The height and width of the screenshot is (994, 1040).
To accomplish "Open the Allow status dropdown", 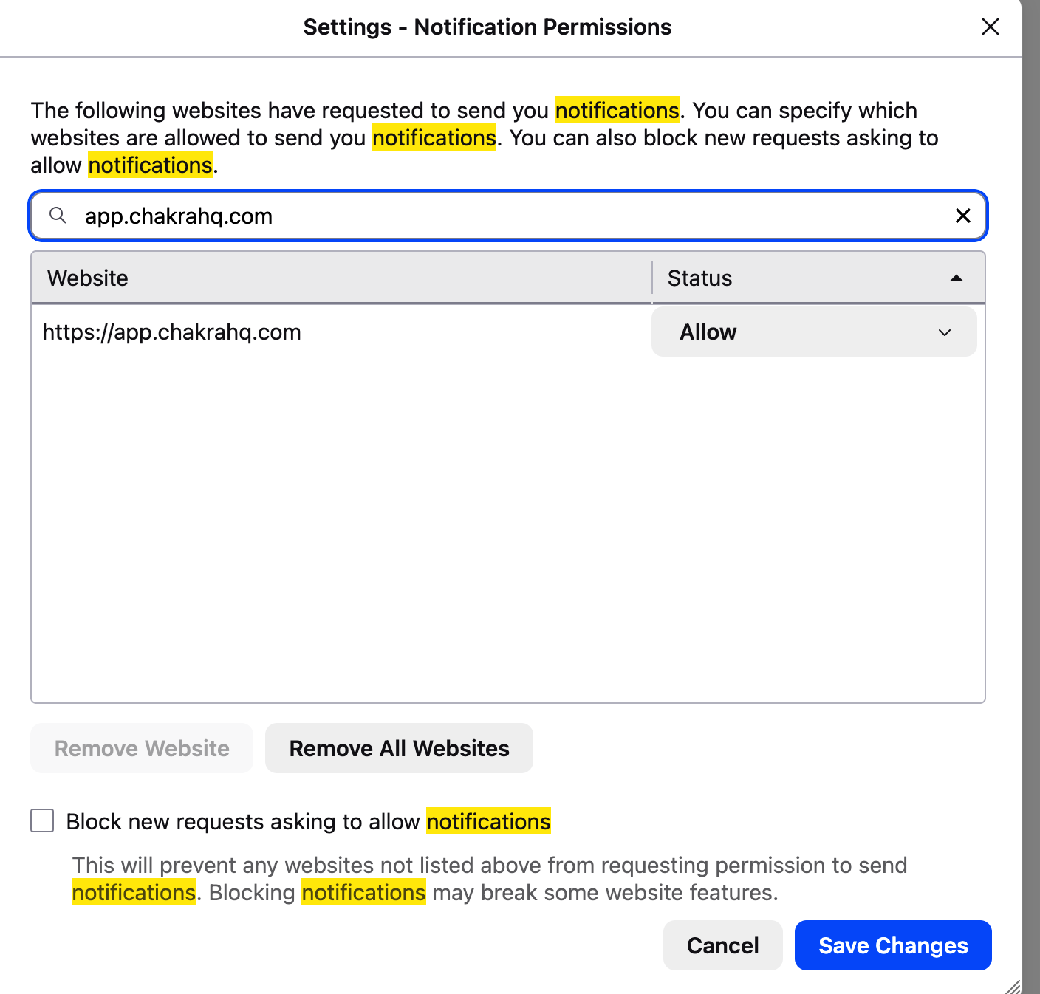I will [812, 332].
